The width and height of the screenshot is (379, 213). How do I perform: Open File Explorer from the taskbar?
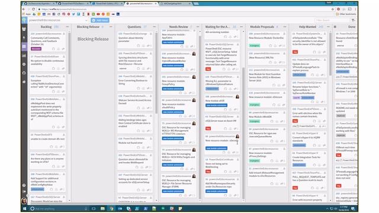[x=102, y=208]
